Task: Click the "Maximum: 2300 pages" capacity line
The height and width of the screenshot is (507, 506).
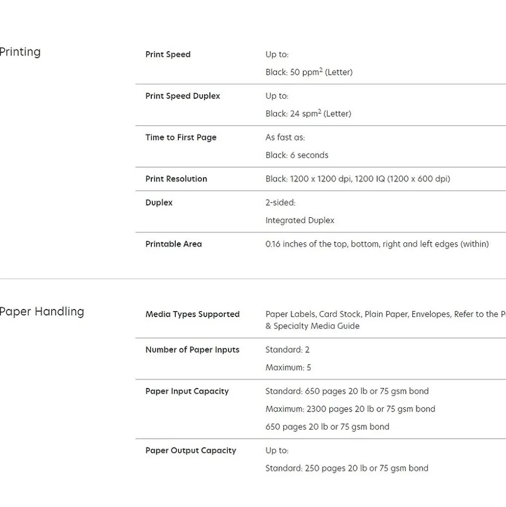Action: coord(350,409)
